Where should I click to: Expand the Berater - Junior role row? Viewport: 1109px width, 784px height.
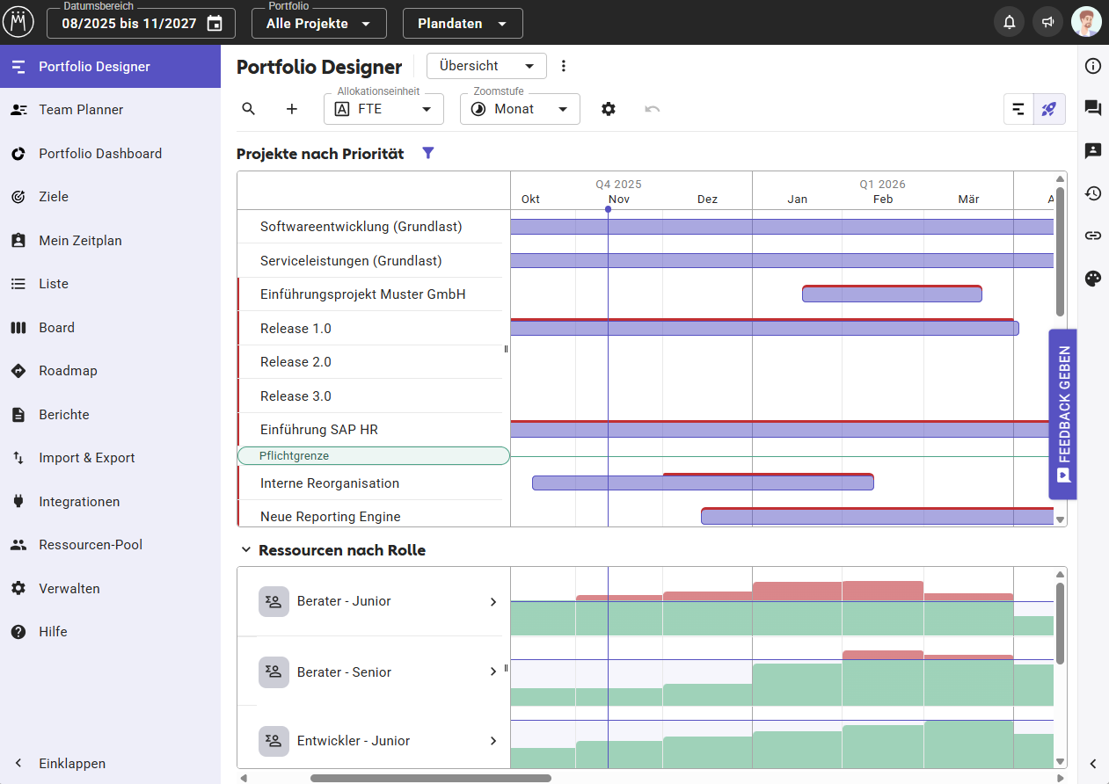[x=493, y=602]
